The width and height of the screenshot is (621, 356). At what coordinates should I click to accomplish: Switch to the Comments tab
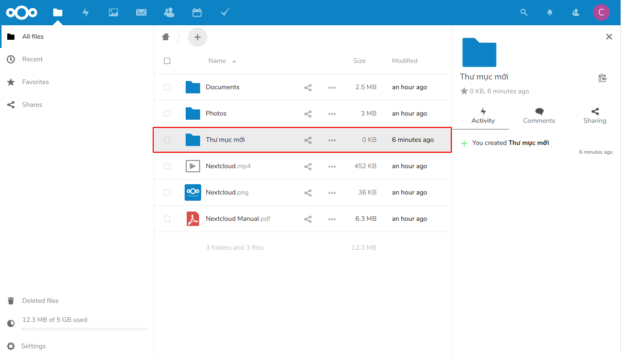click(x=539, y=116)
